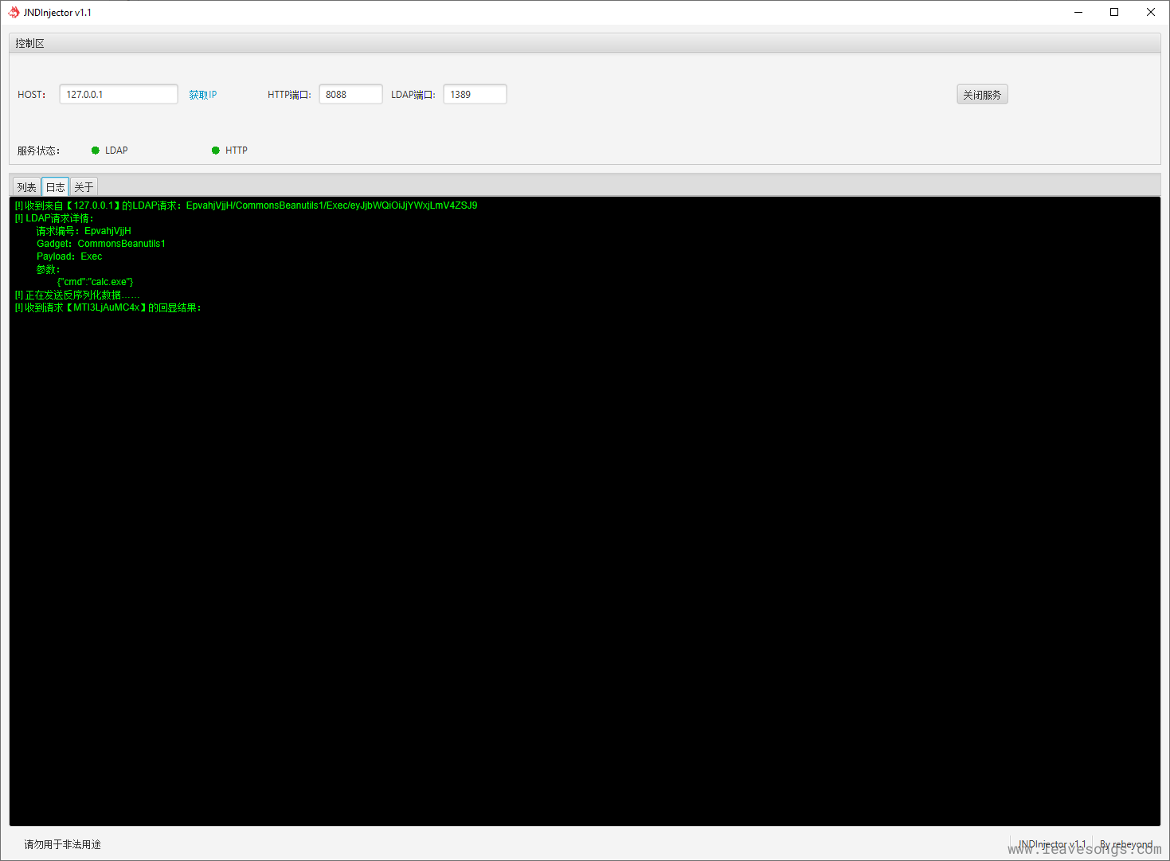Viewport: 1170px width, 861px height.
Task: Click the 请勿用于非法用途 footer text
Action: point(63,844)
